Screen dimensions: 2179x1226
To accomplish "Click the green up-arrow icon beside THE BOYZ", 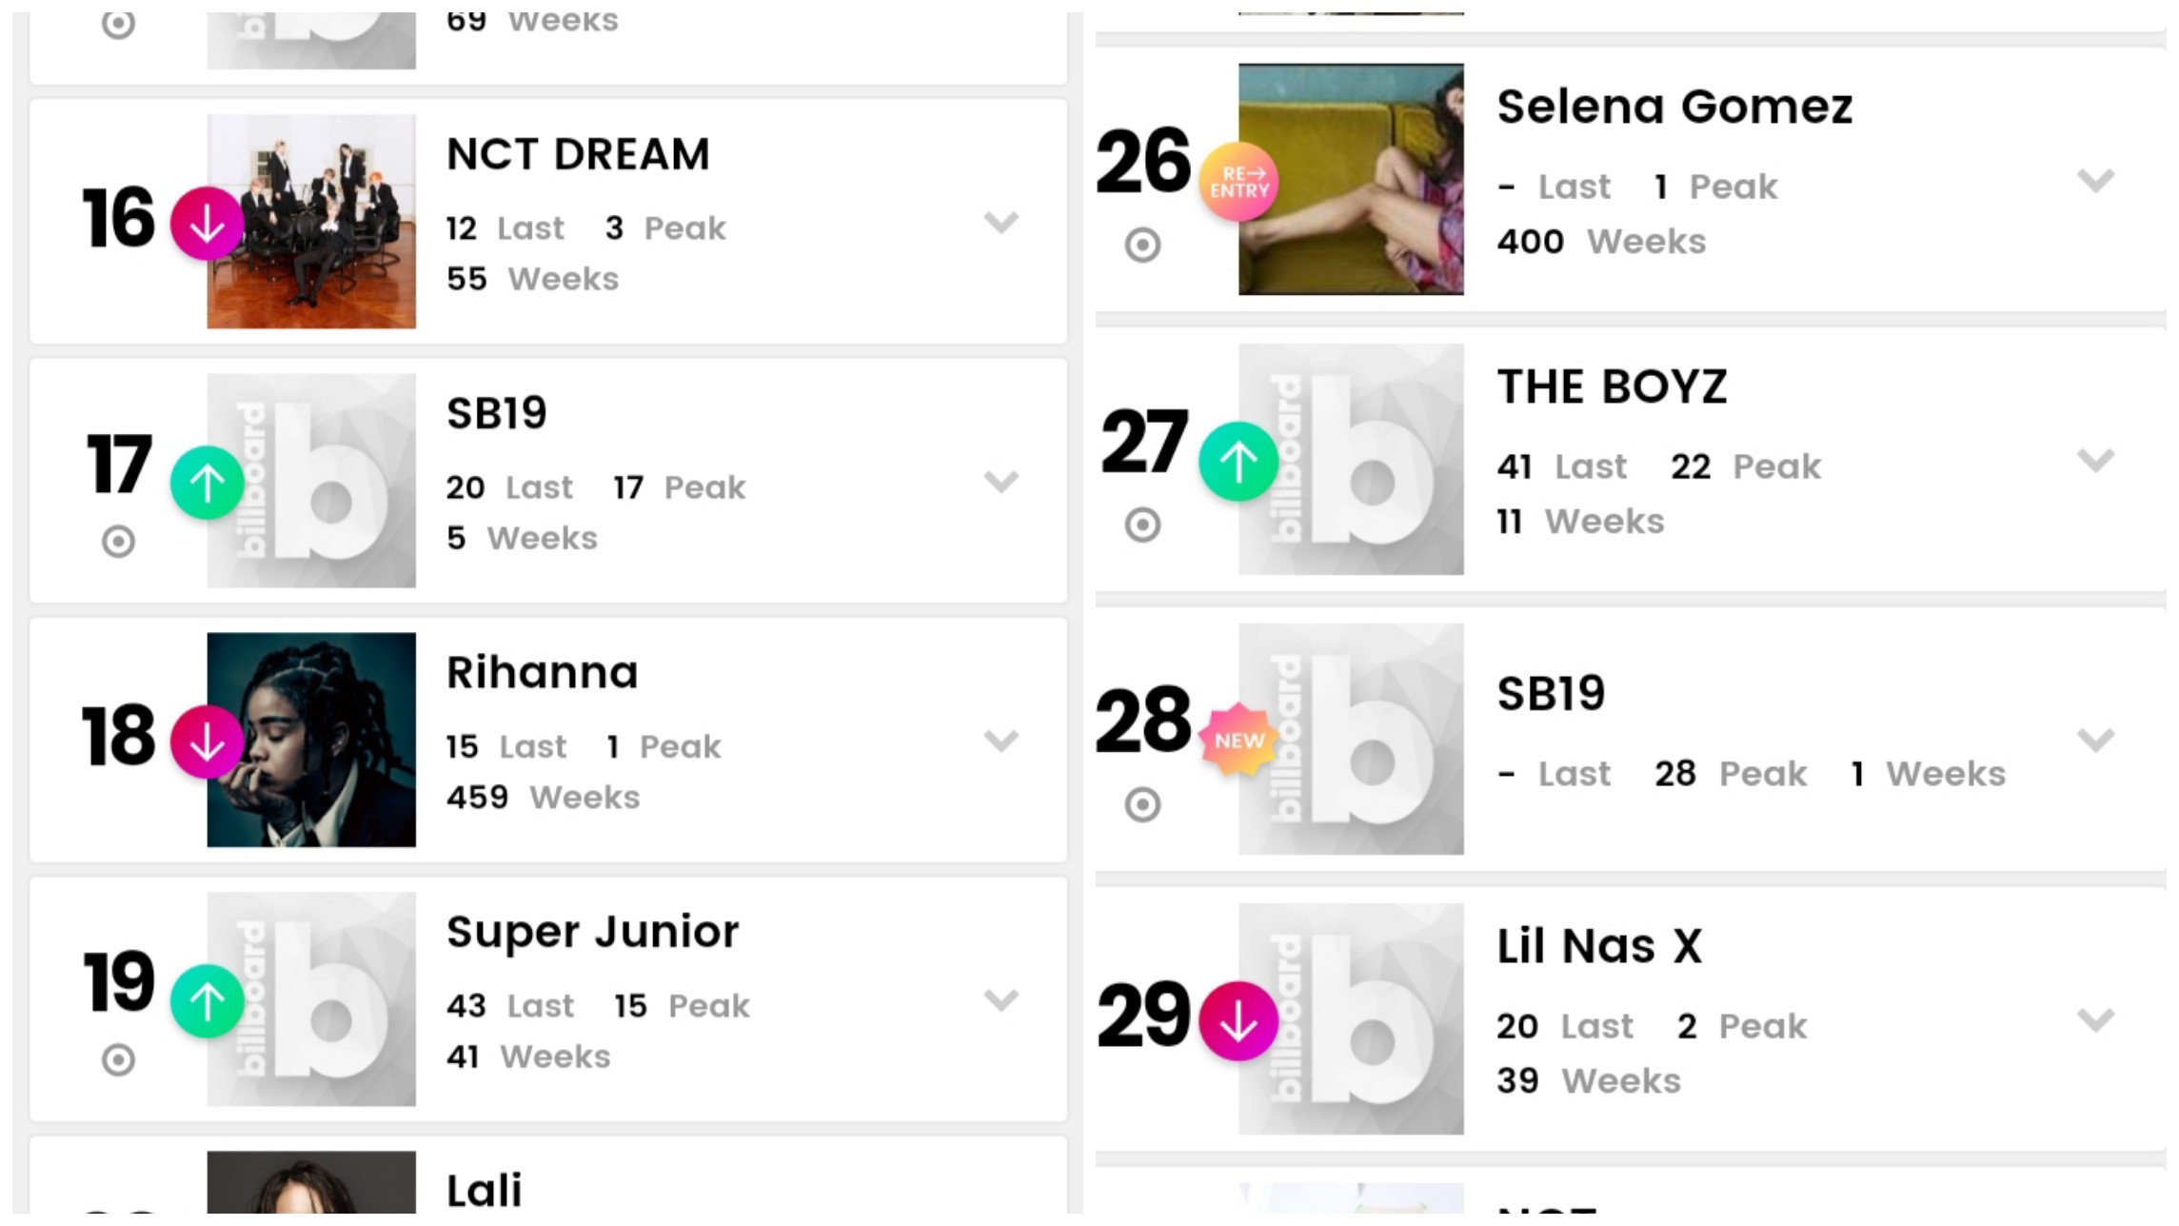I will tap(1238, 462).
